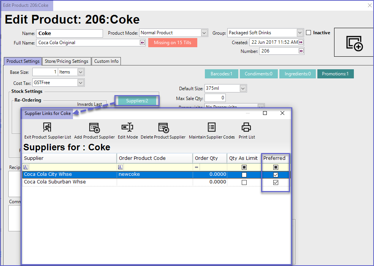Tick the Inactive checkbox

[x=309, y=33]
